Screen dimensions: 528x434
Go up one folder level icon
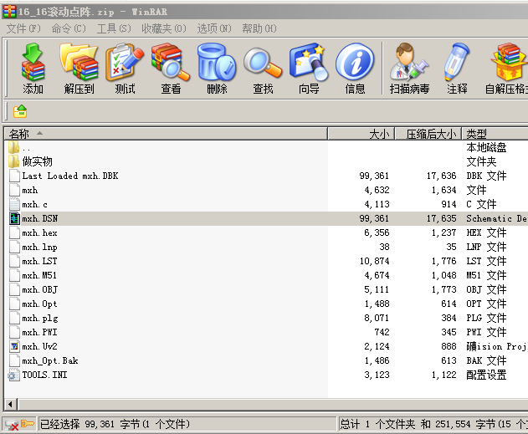(x=20, y=111)
